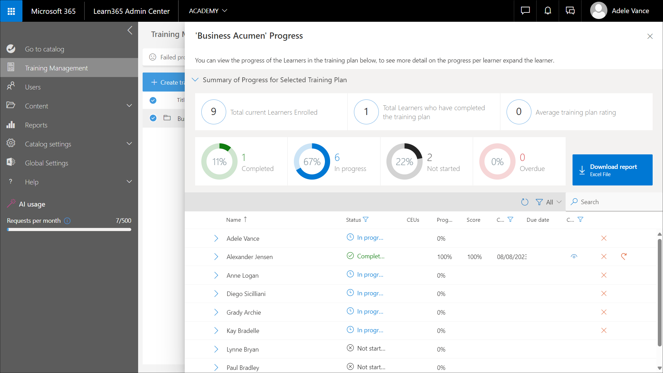Uncheck the Business Acumen row checkbox

coord(153,118)
